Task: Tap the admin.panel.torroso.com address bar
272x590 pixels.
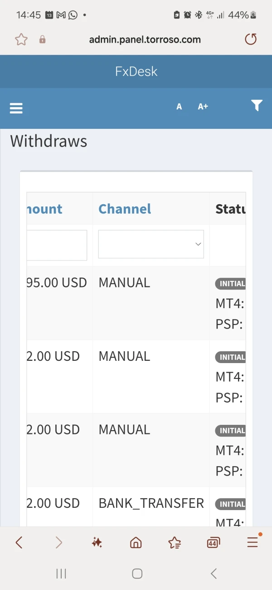Action: tap(145, 39)
